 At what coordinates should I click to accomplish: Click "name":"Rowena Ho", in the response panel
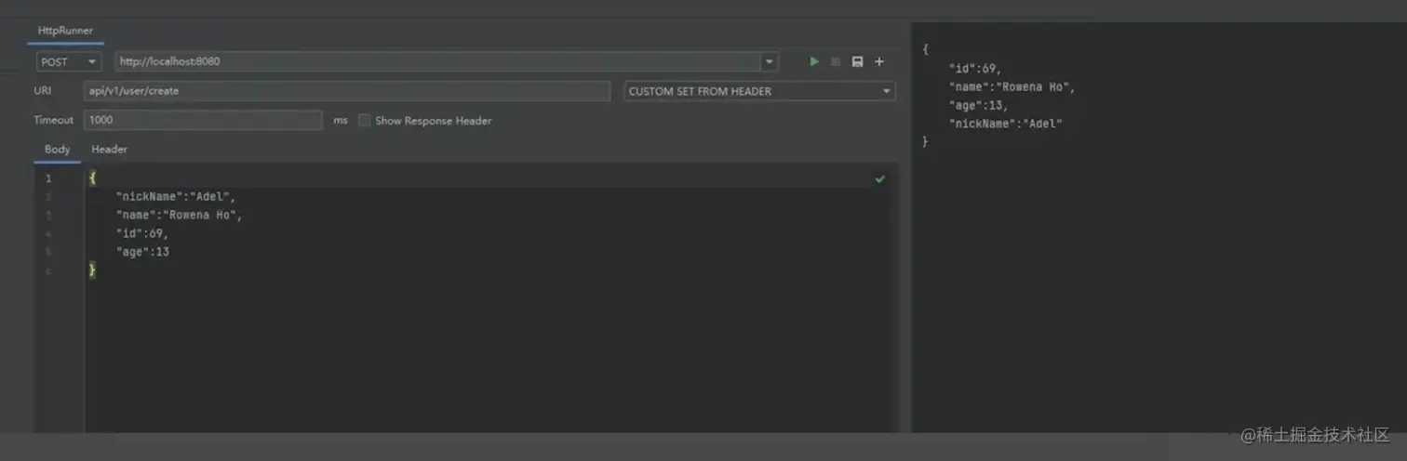point(1012,87)
